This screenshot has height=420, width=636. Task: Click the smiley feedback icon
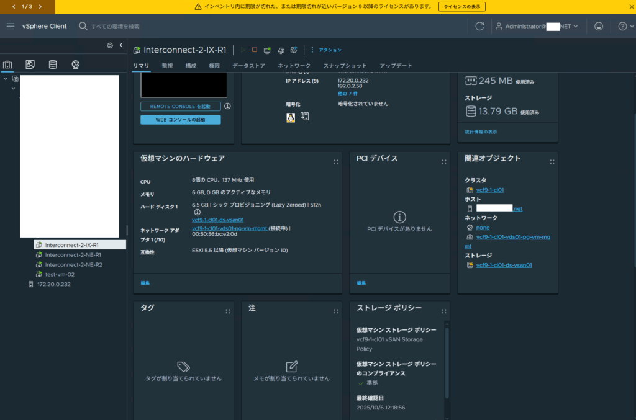point(598,26)
